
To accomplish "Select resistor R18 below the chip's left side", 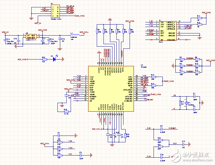I will click(66, 111).
